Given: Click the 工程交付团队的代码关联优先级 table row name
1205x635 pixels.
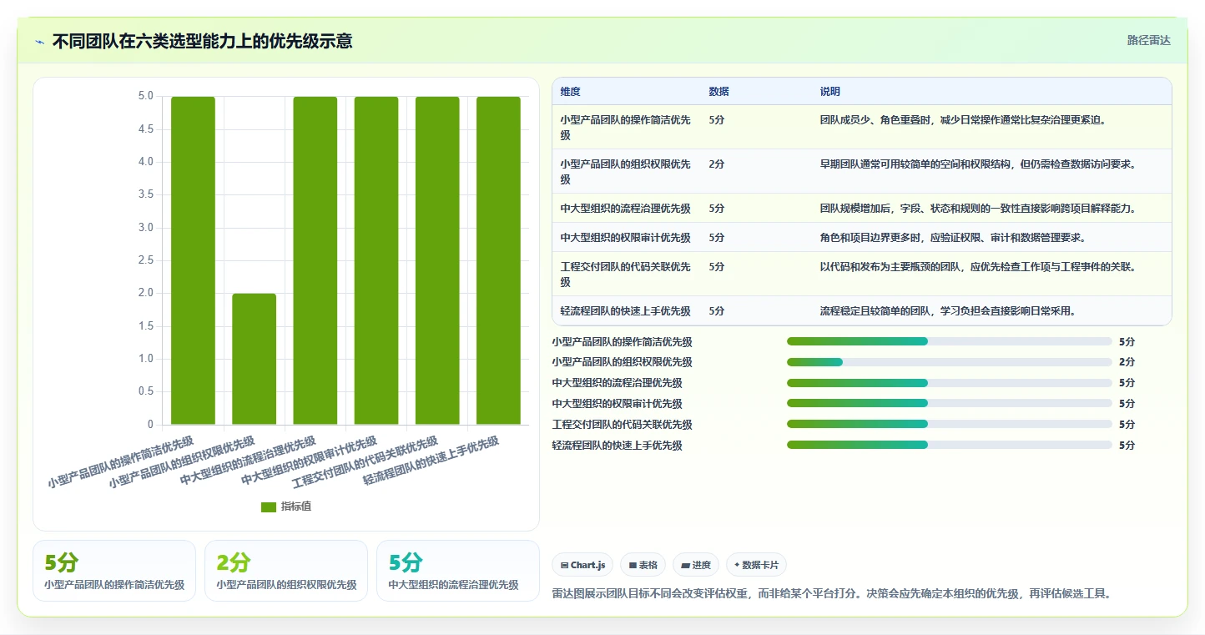Looking at the screenshot, I should [626, 275].
